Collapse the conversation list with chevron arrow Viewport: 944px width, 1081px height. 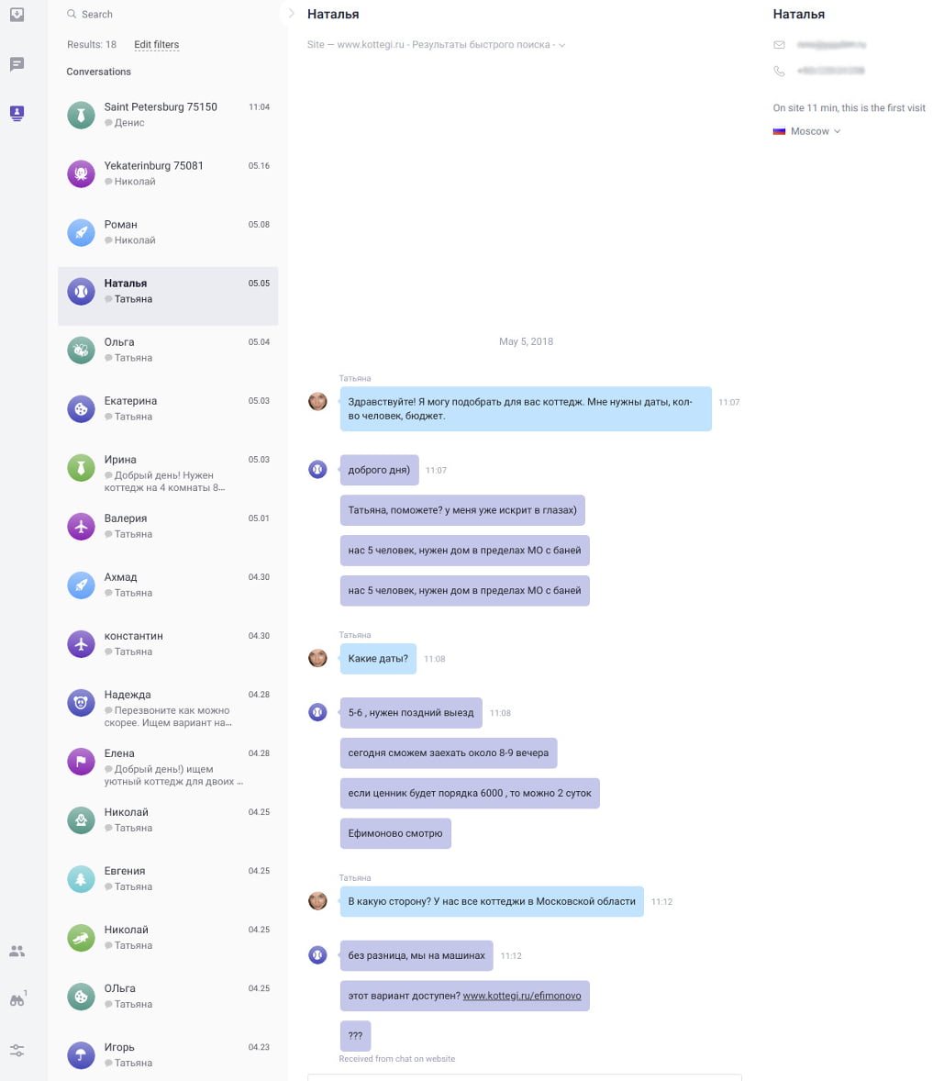(291, 13)
